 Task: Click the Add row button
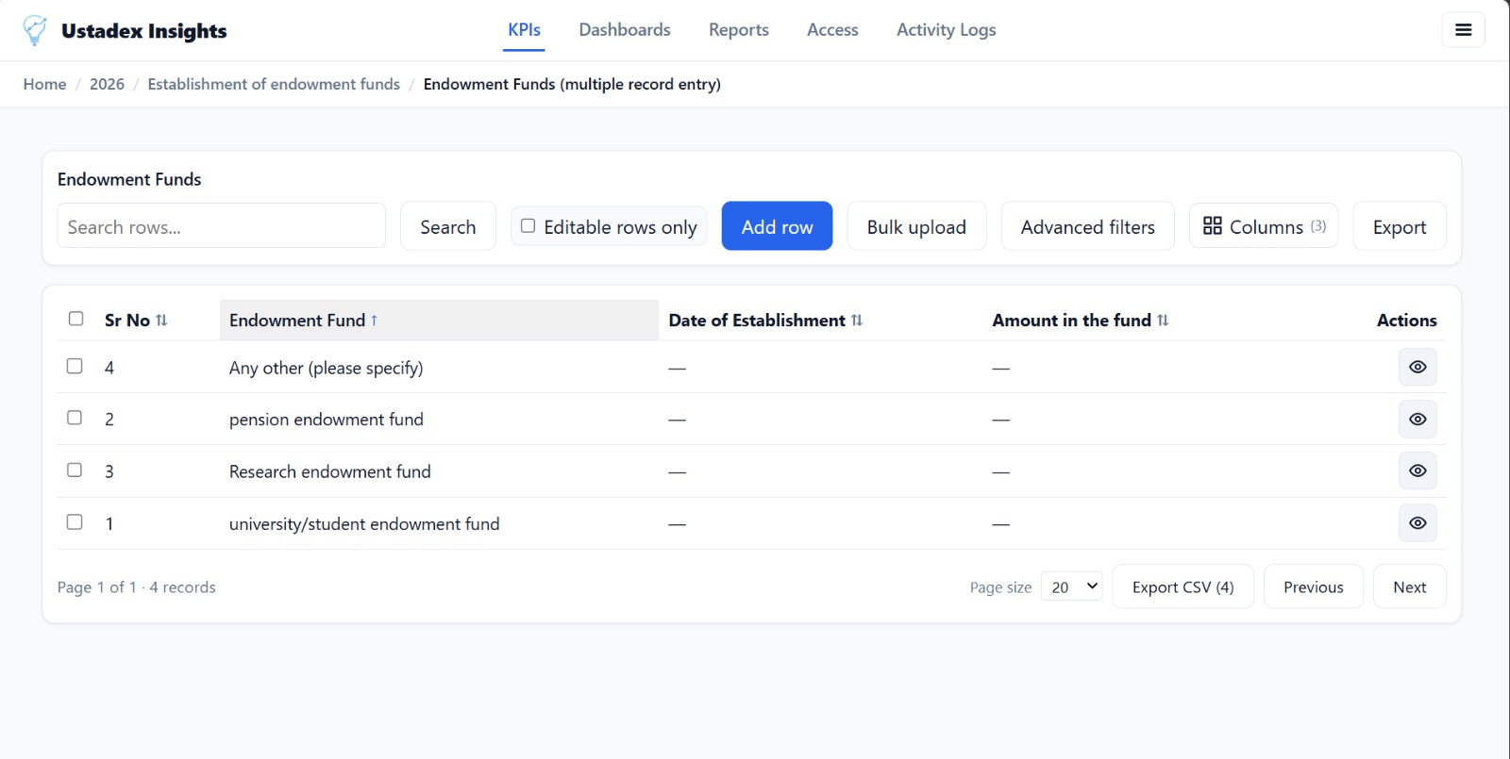point(777,226)
